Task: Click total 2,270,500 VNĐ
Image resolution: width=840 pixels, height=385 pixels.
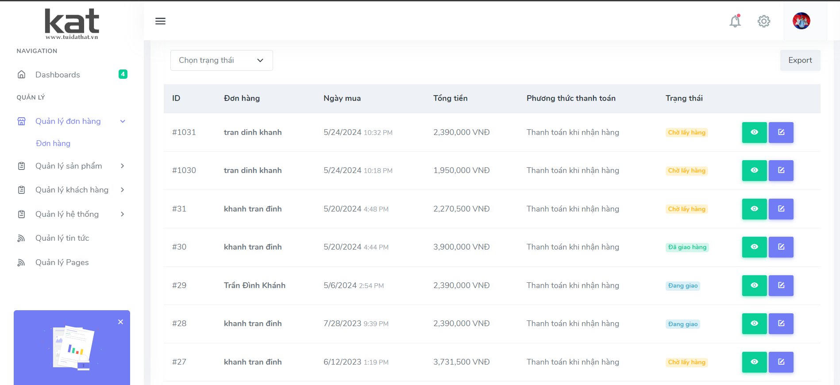Action: click(462, 209)
